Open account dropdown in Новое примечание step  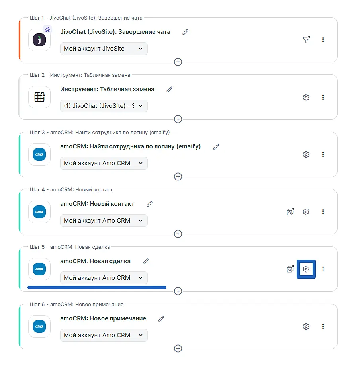(x=104, y=335)
